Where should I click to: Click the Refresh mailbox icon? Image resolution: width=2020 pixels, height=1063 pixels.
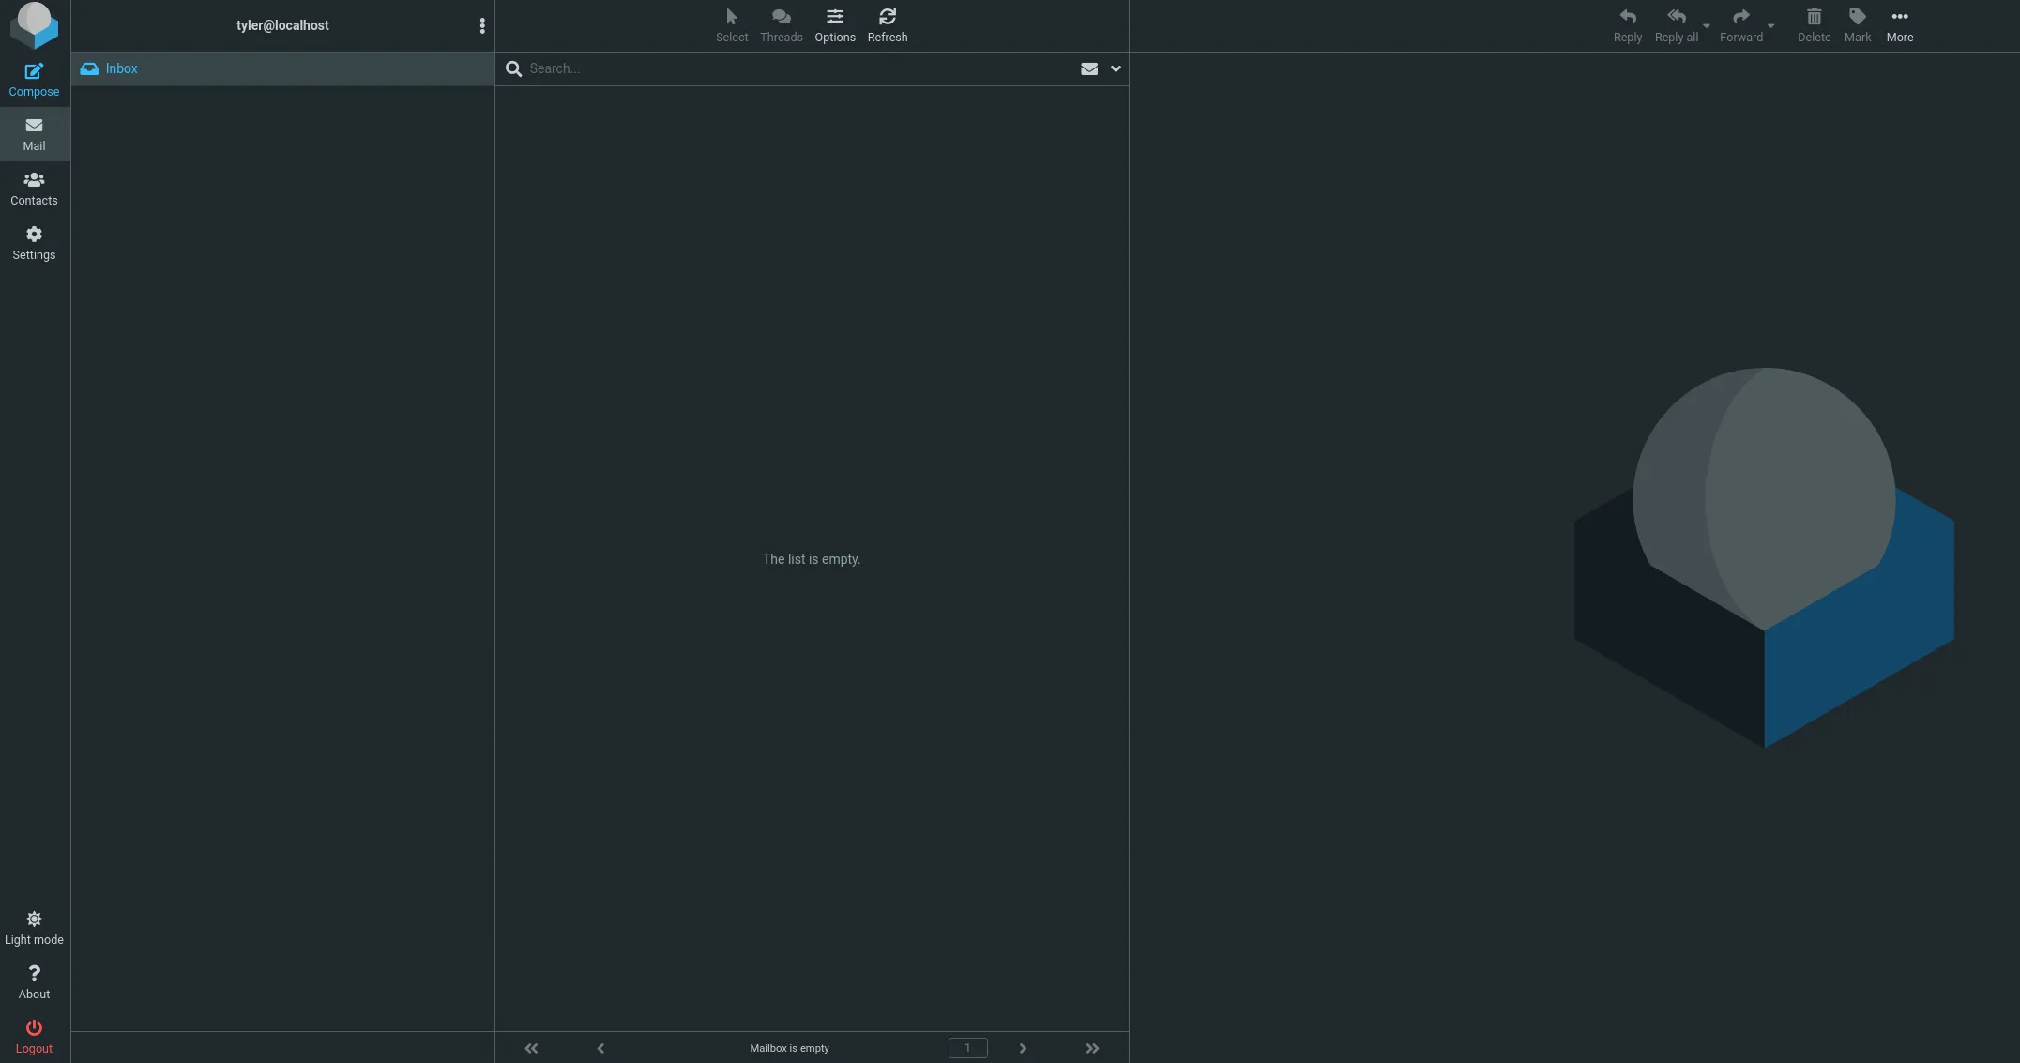(887, 24)
